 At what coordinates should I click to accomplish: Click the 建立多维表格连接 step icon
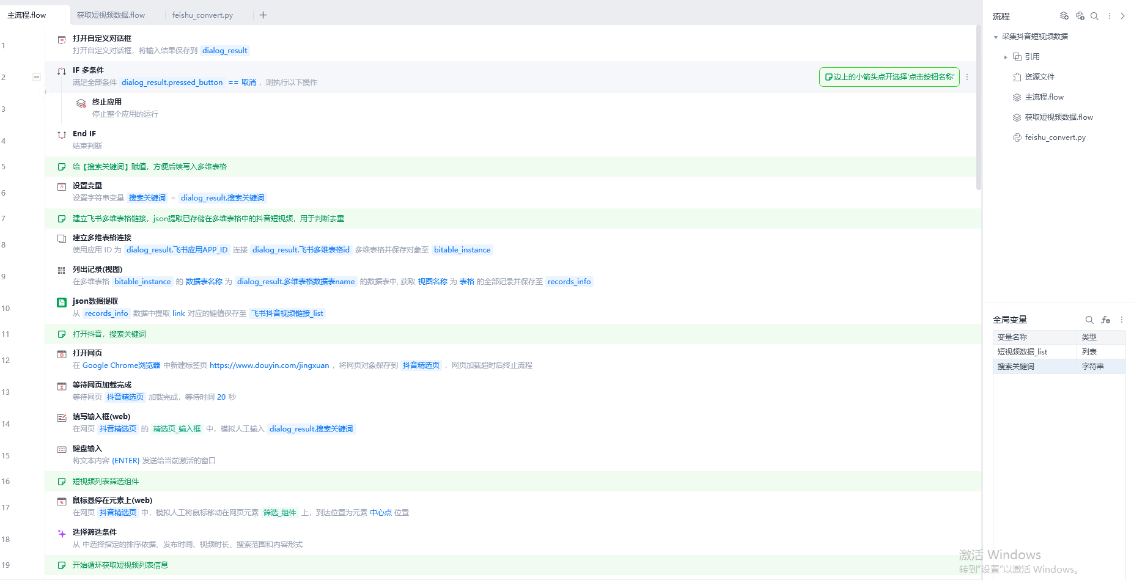tap(62, 239)
